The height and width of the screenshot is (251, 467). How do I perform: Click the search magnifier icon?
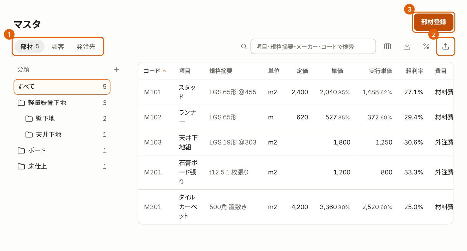[244, 46]
